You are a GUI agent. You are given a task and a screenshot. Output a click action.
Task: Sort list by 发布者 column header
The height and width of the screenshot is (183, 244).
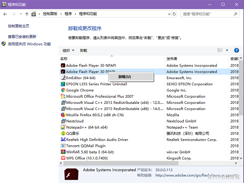tap(172, 58)
